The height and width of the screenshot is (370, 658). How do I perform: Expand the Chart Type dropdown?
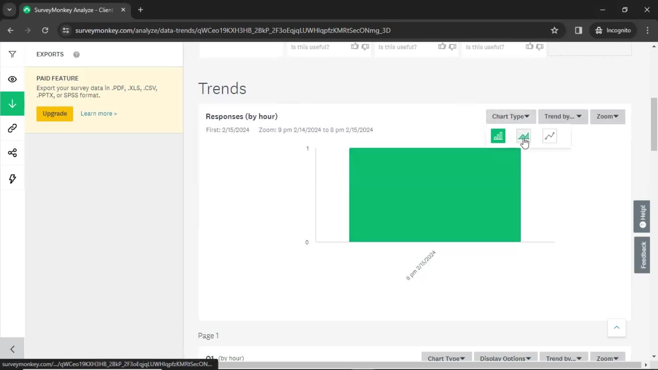pyautogui.click(x=511, y=116)
